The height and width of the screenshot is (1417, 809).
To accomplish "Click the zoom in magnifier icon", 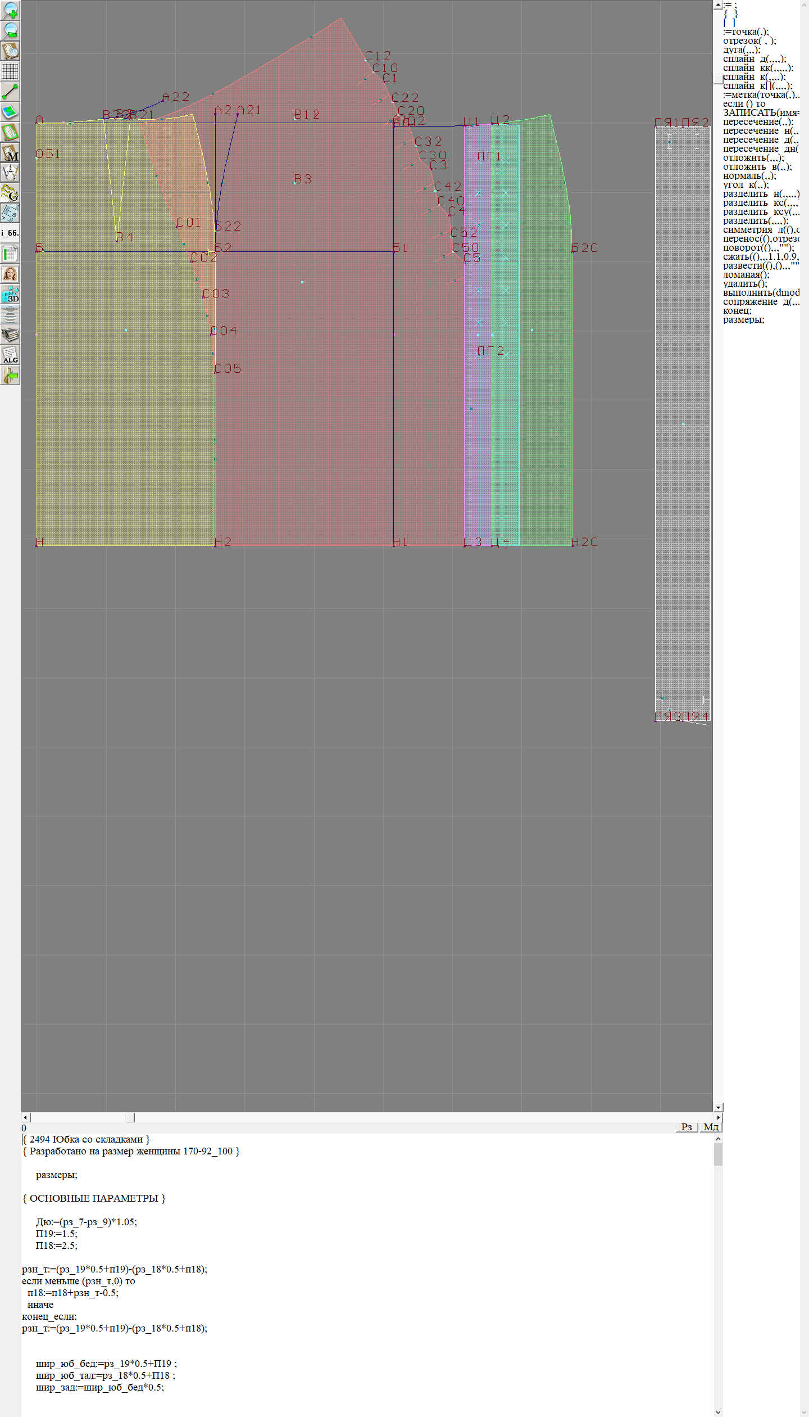I will tap(10, 10).
